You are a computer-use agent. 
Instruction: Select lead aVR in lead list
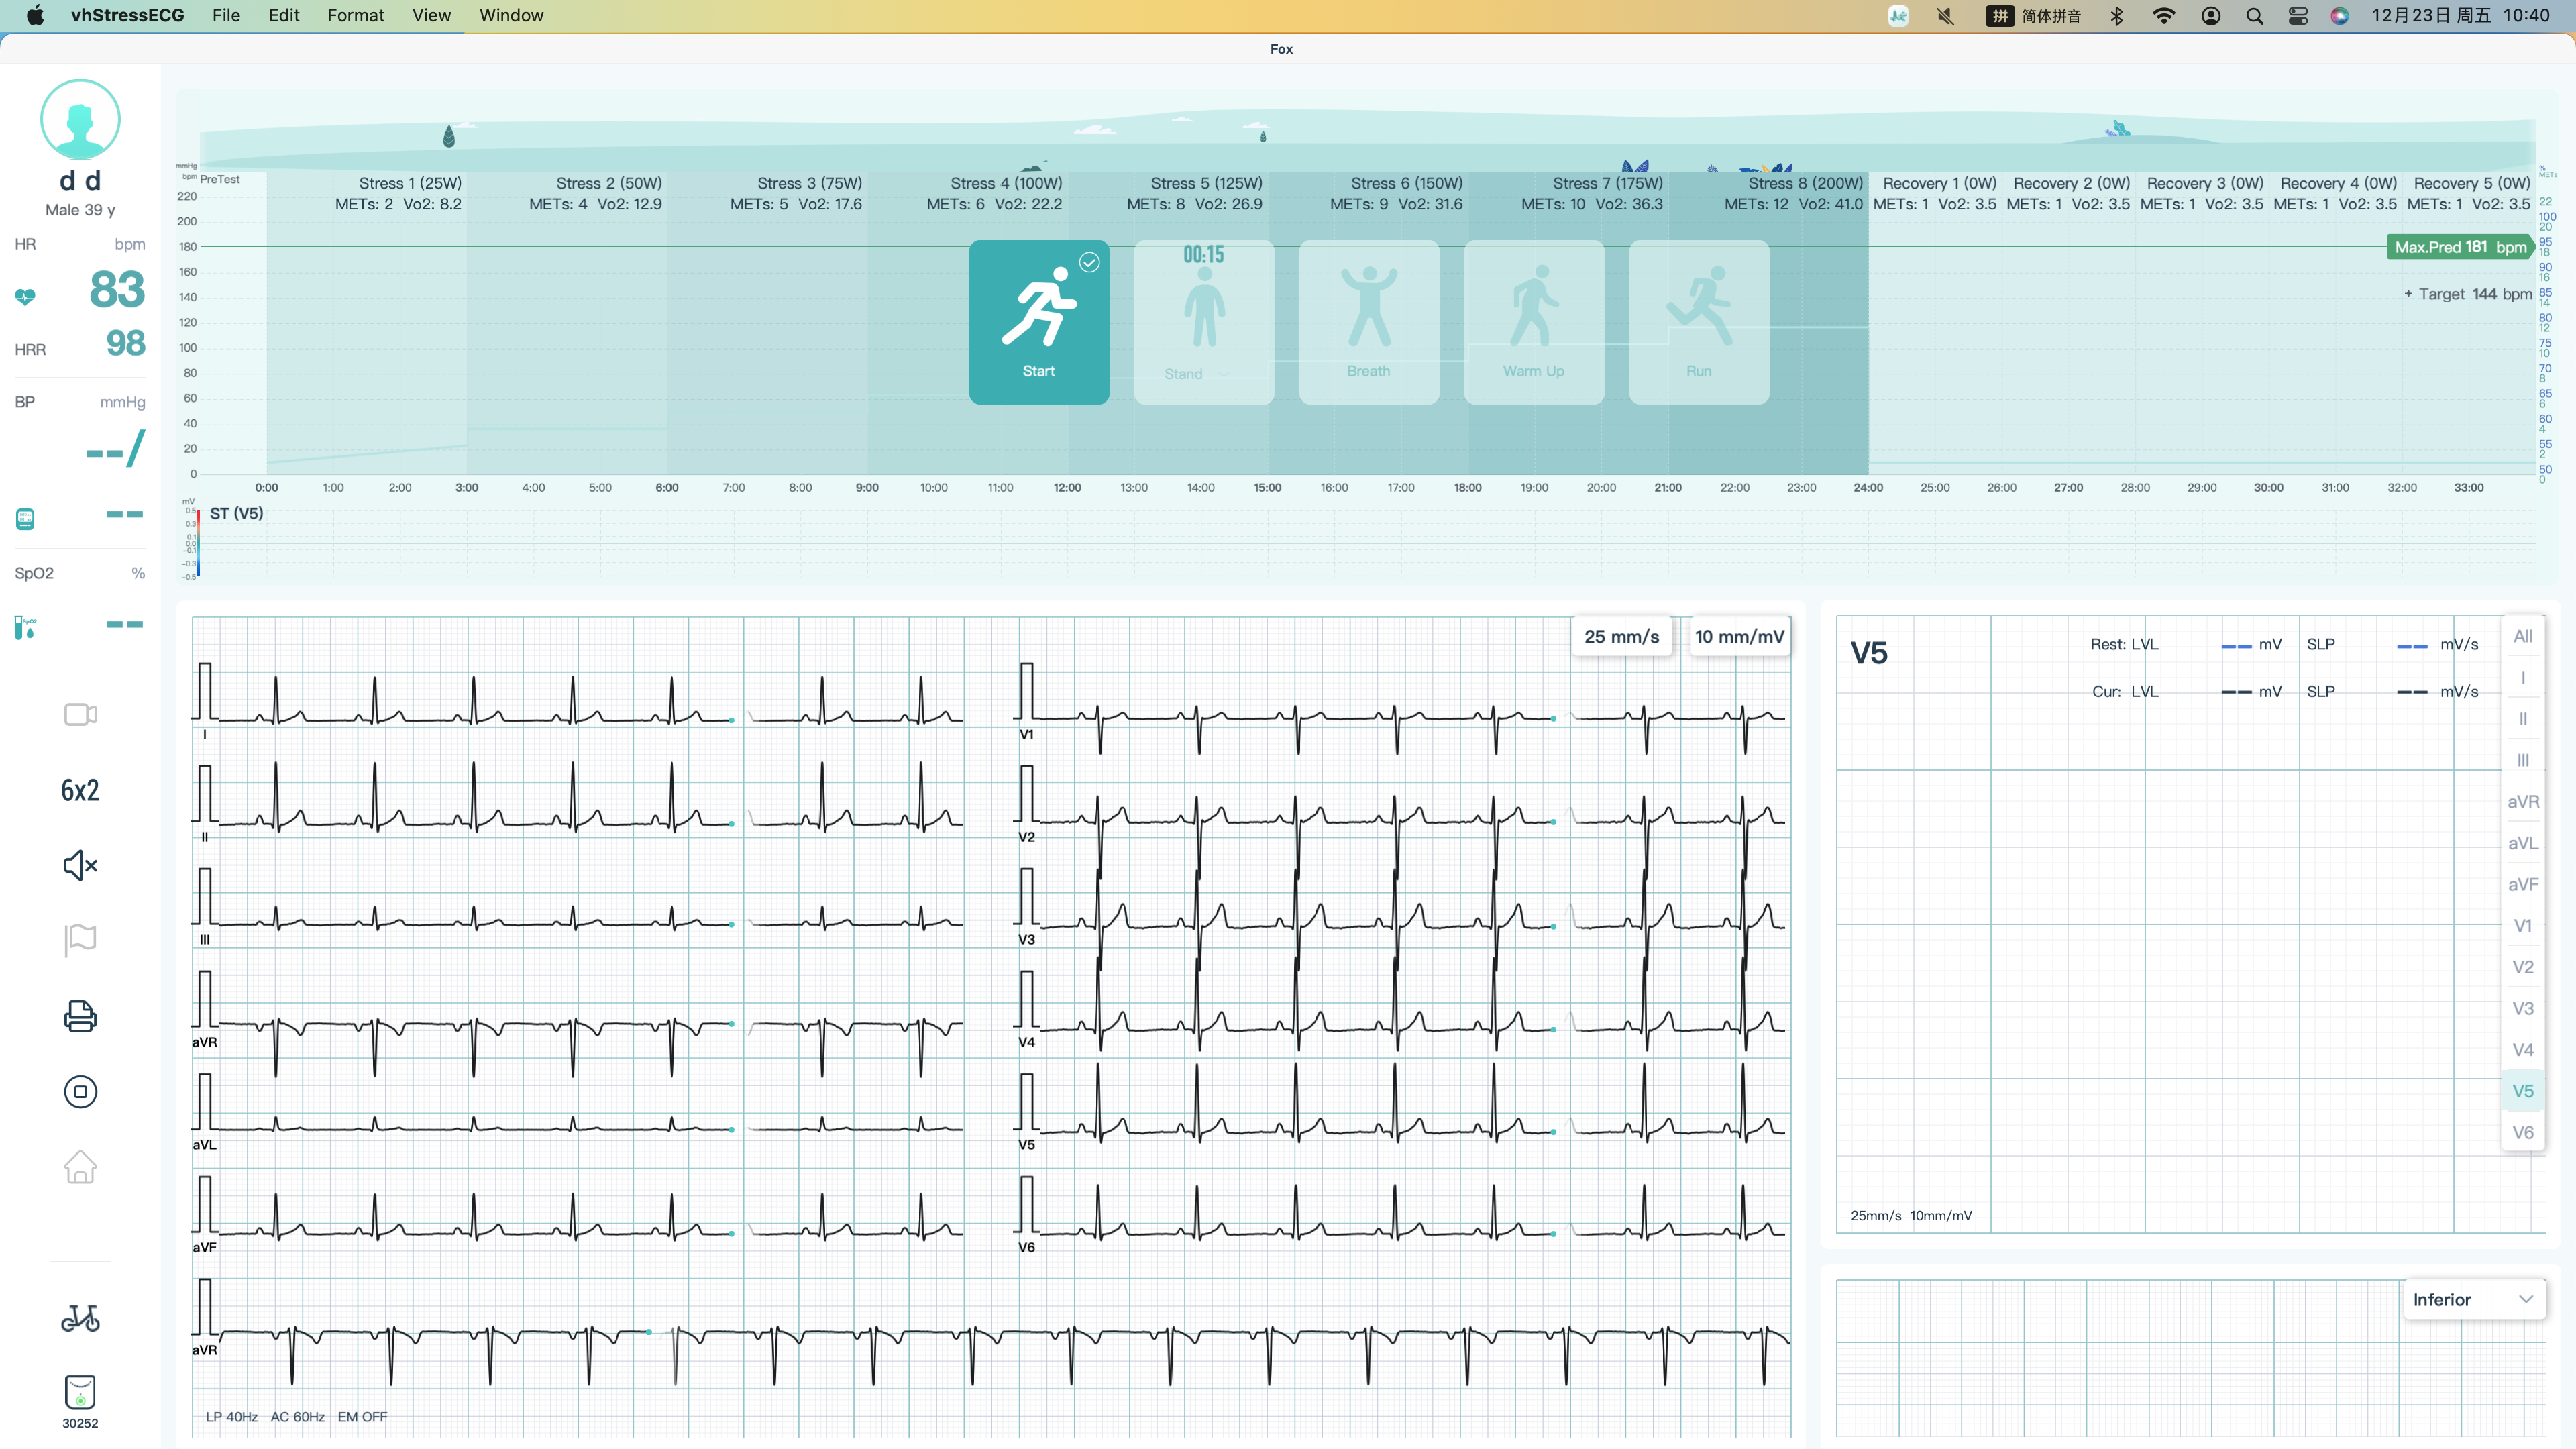click(2522, 801)
